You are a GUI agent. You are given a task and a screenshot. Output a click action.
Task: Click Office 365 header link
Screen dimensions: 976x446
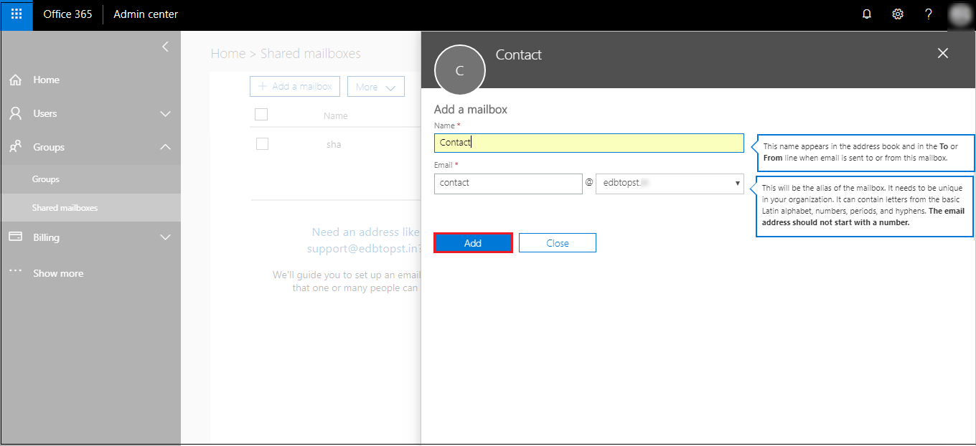[x=67, y=14]
